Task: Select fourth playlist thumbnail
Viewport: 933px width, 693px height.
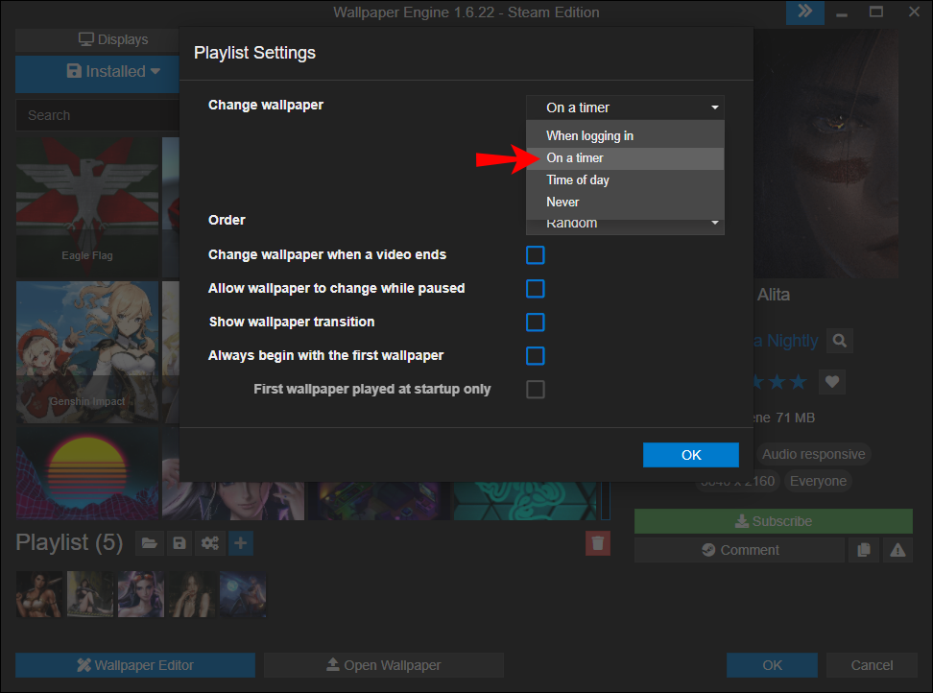Action: point(192,594)
